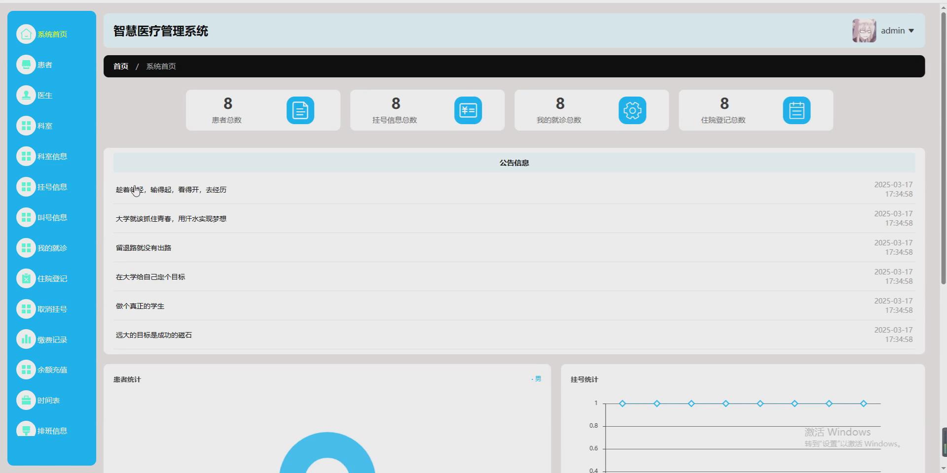Screen dimensions: 947x473
Task: Open the admin user dropdown
Action: coord(898,31)
